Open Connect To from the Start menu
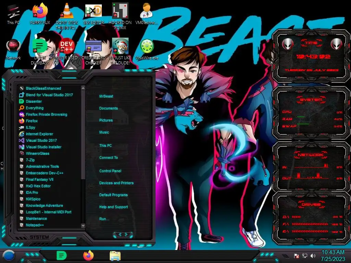Image resolution: width=351 pixels, height=263 pixels. pyautogui.click(x=108, y=158)
